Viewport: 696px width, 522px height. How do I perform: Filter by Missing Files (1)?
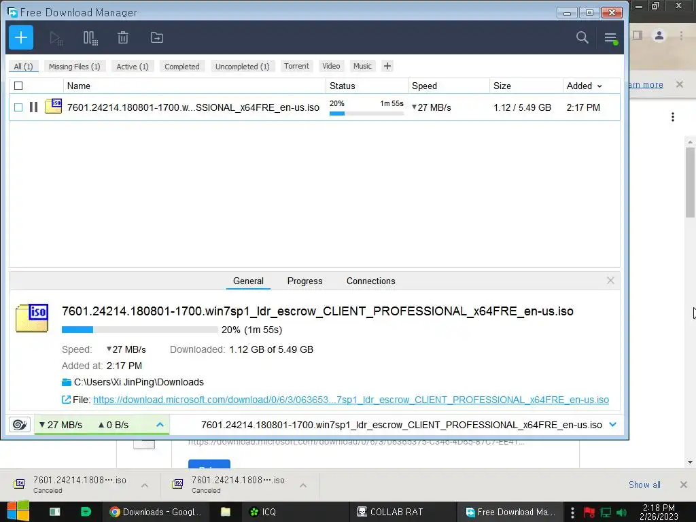[x=75, y=67]
